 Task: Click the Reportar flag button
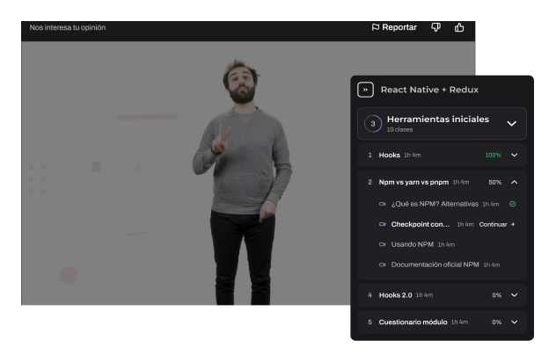[394, 27]
